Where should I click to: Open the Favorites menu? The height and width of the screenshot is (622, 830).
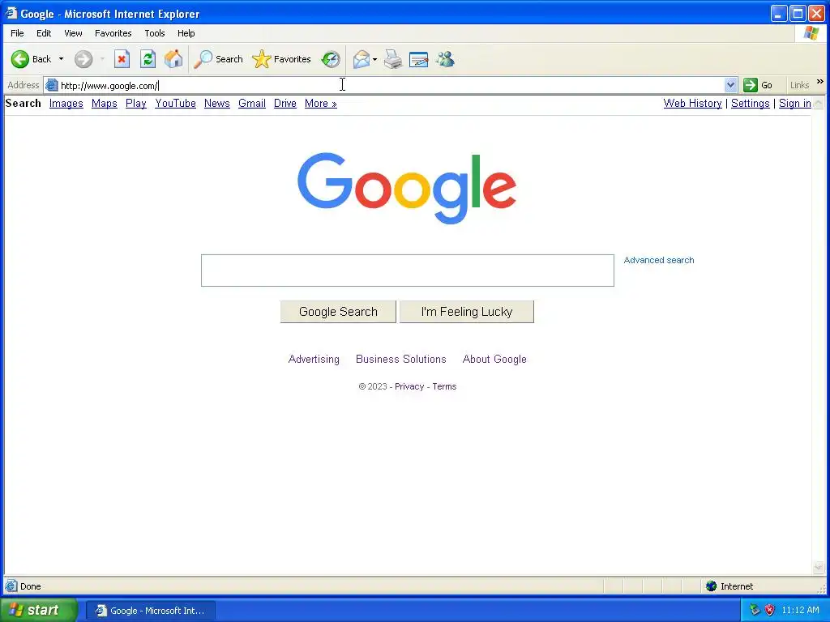(x=113, y=33)
